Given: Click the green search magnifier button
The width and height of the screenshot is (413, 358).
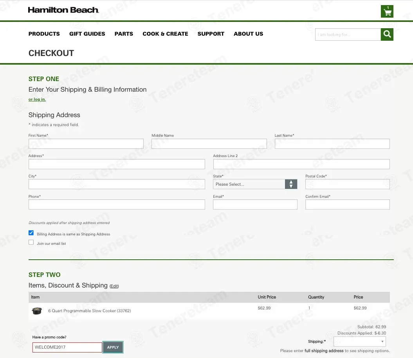Looking at the screenshot, I should [387, 34].
